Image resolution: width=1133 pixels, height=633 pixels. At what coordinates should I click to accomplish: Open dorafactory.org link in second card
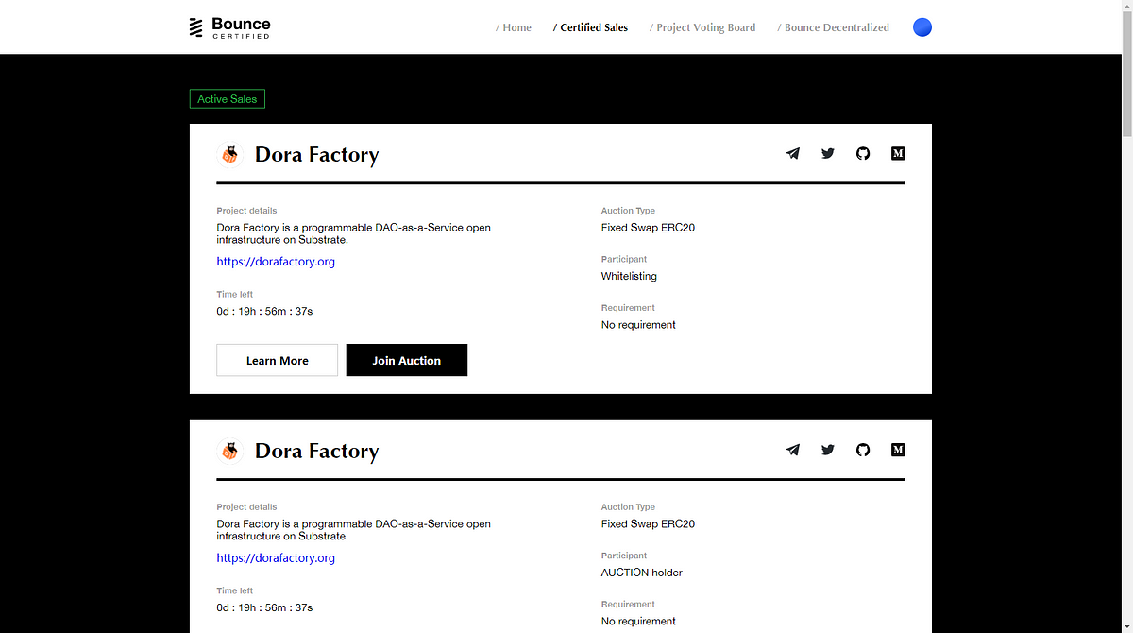pos(276,558)
